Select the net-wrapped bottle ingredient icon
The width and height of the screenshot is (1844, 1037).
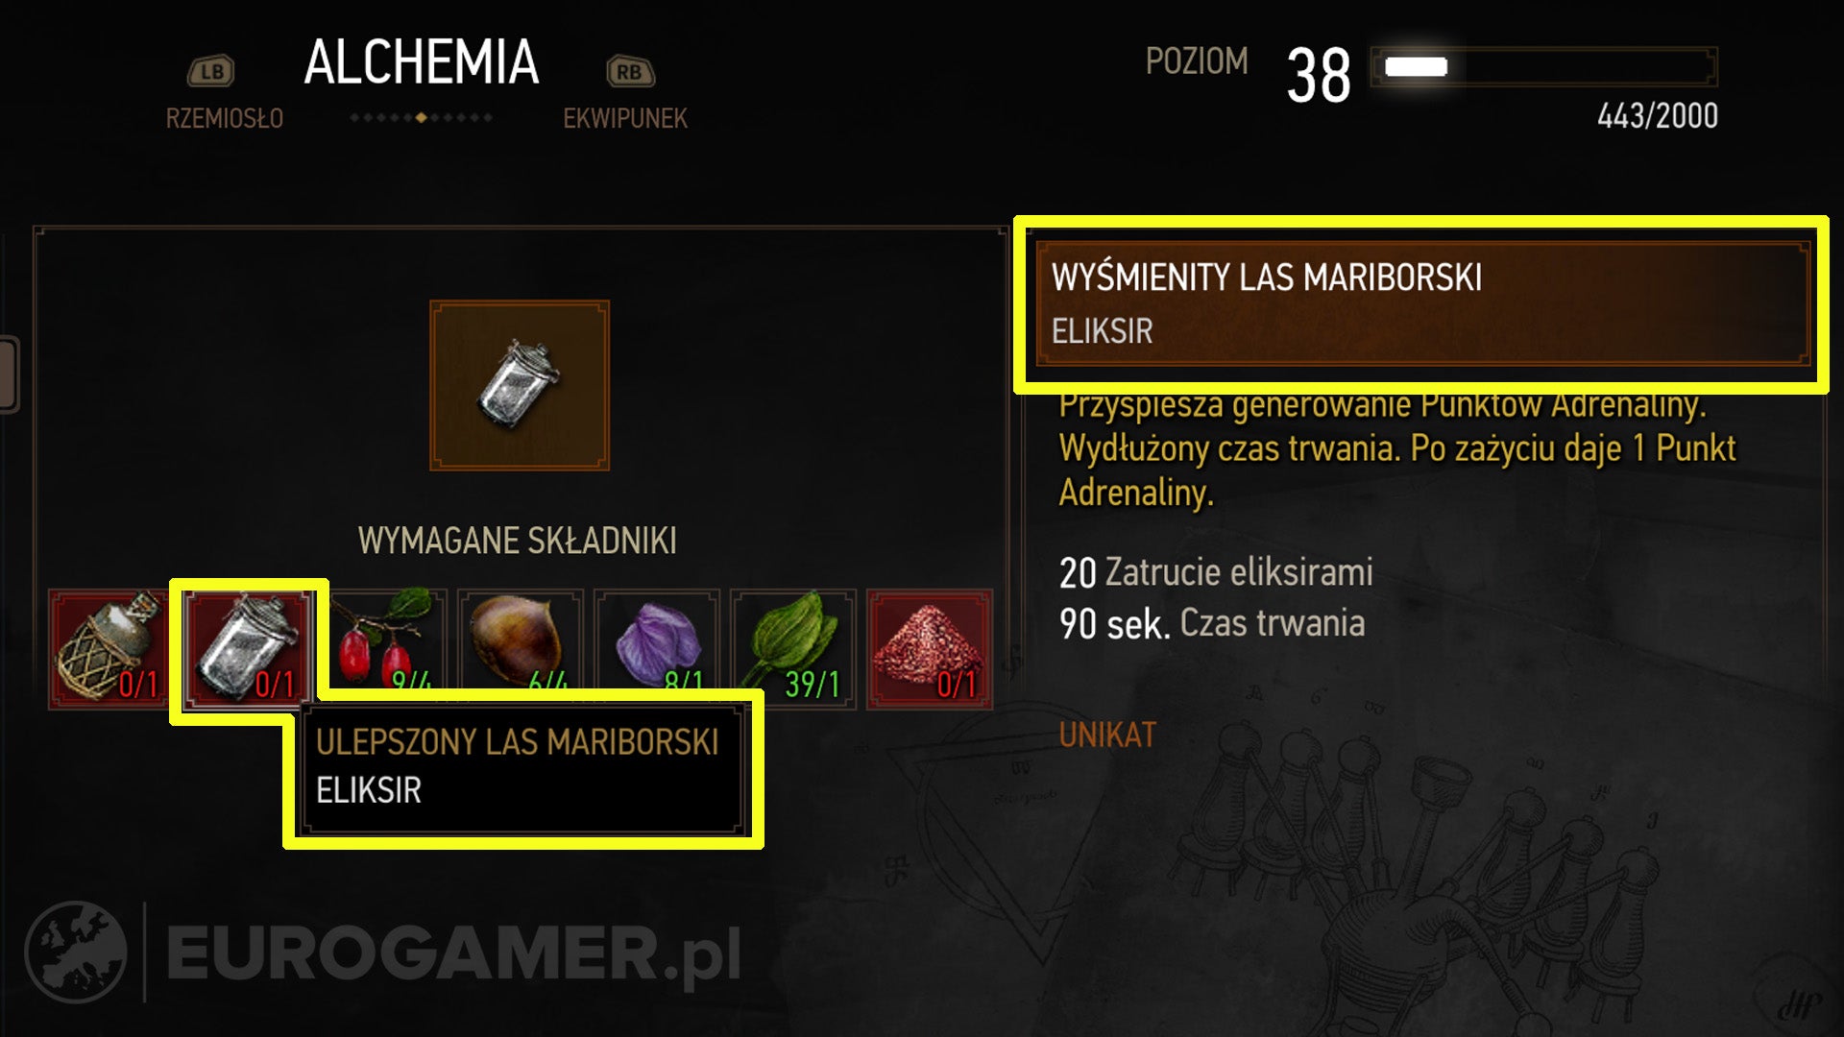pos(109,649)
